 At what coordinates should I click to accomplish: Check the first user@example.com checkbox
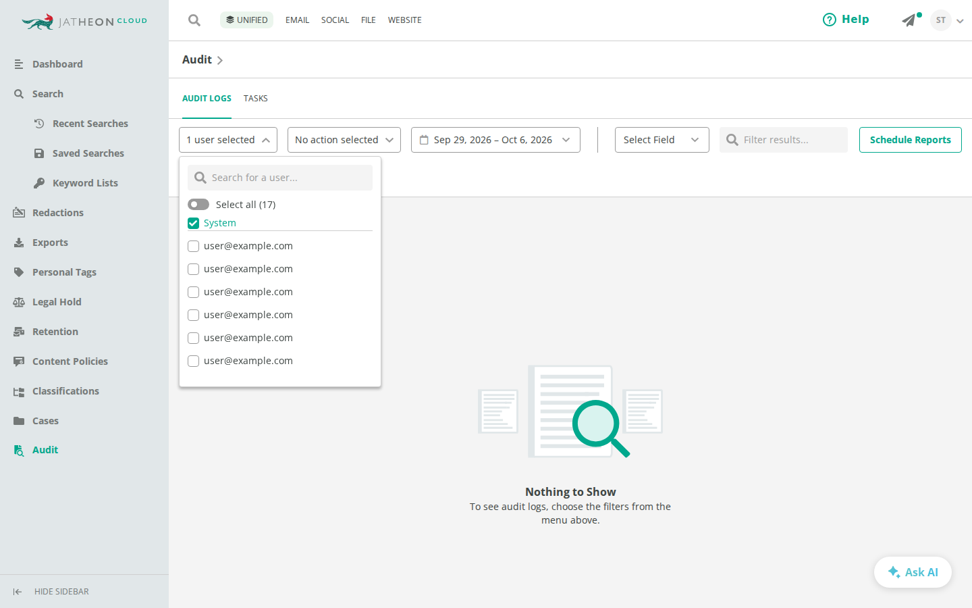click(193, 246)
